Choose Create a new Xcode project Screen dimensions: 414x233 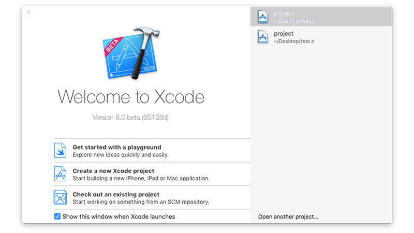click(152, 174)
